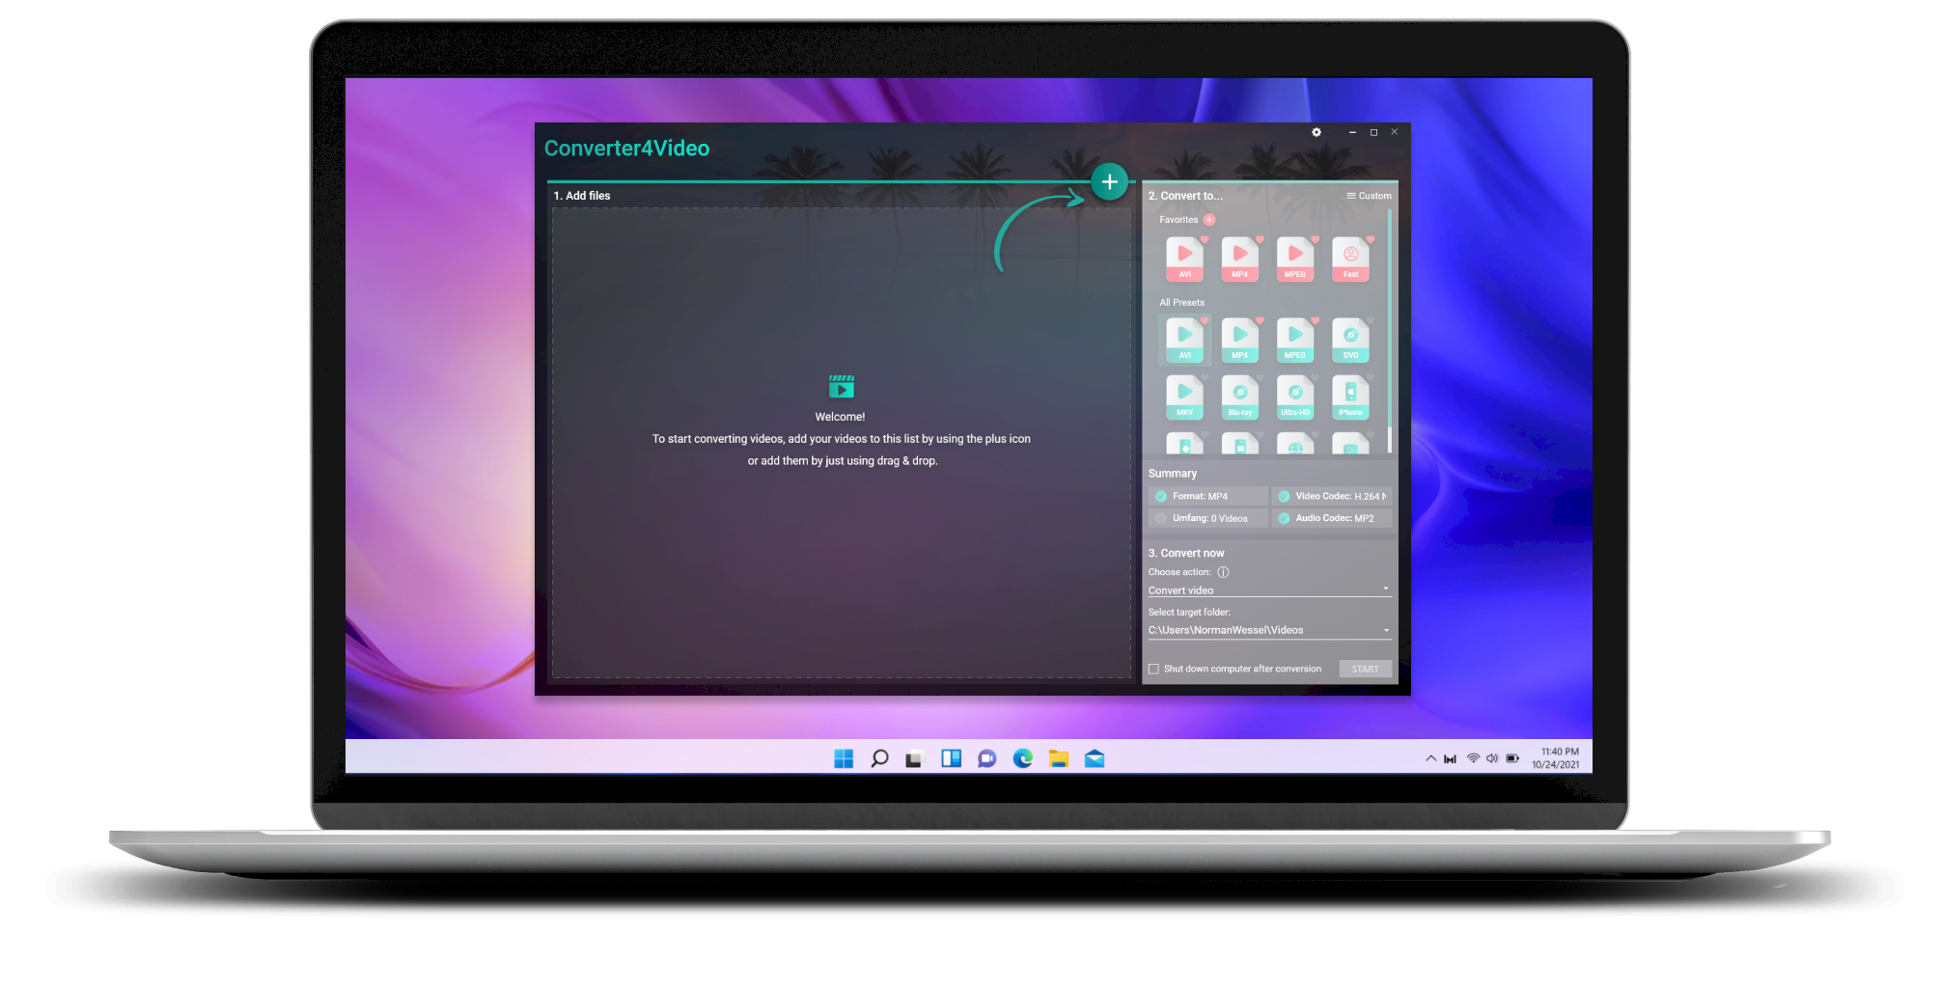1940x987 pixels.
Task: Select AVI under All Presets
Action: click(x=1184, y=340)
